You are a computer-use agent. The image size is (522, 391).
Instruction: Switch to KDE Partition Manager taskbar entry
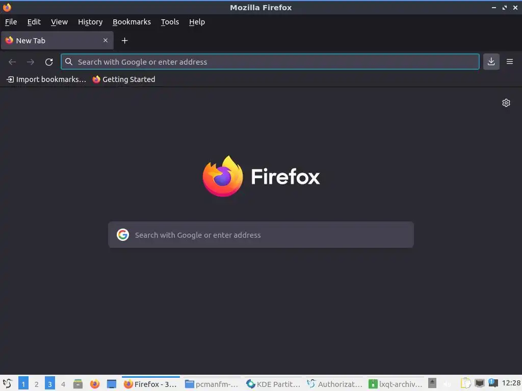pyautogui.click(x=273, y=384)
